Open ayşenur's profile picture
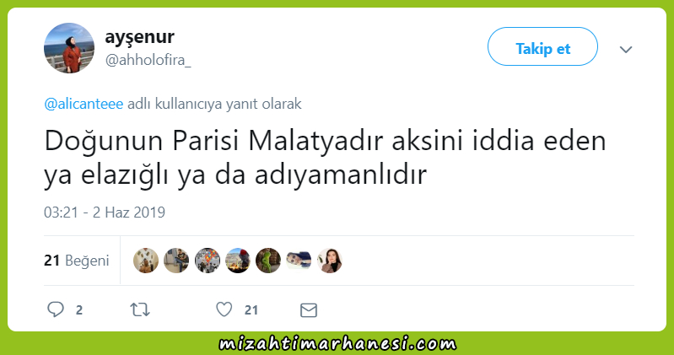This screenshot has width=674, height=355. pos(69,48)
